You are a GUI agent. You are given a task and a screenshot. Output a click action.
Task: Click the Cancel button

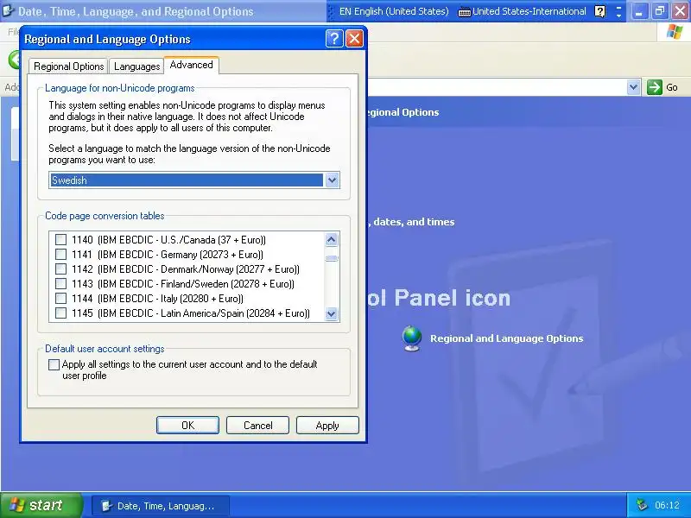tap(257, 426)
